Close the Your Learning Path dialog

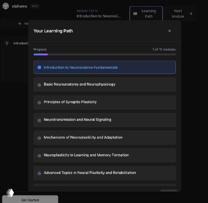tap(170, 31)
